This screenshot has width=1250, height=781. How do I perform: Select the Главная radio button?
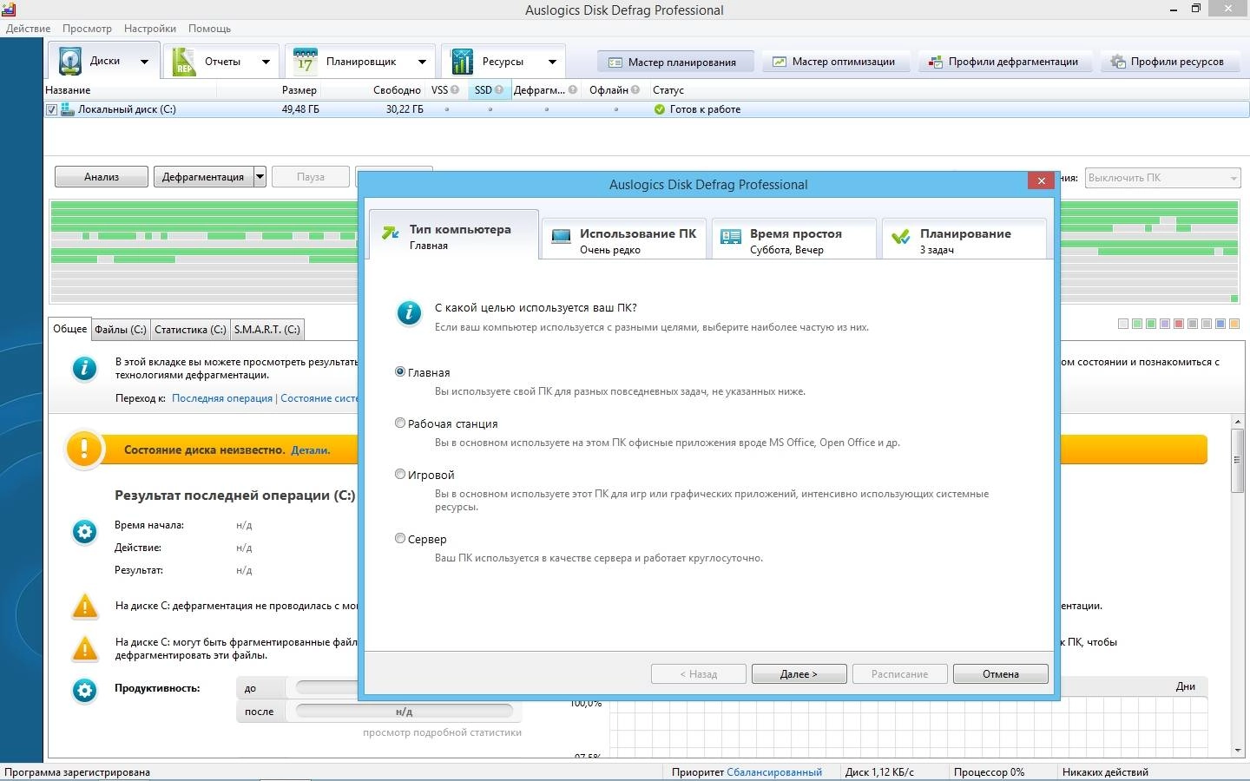pyautogui.click(x=400, y=371)
